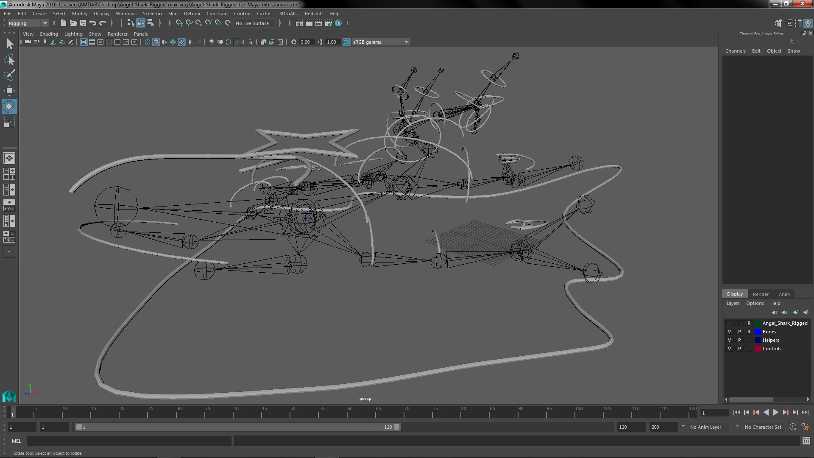The image size is (814, 458).
Task: Select the Scale tool
Action: tap(9, 123)
